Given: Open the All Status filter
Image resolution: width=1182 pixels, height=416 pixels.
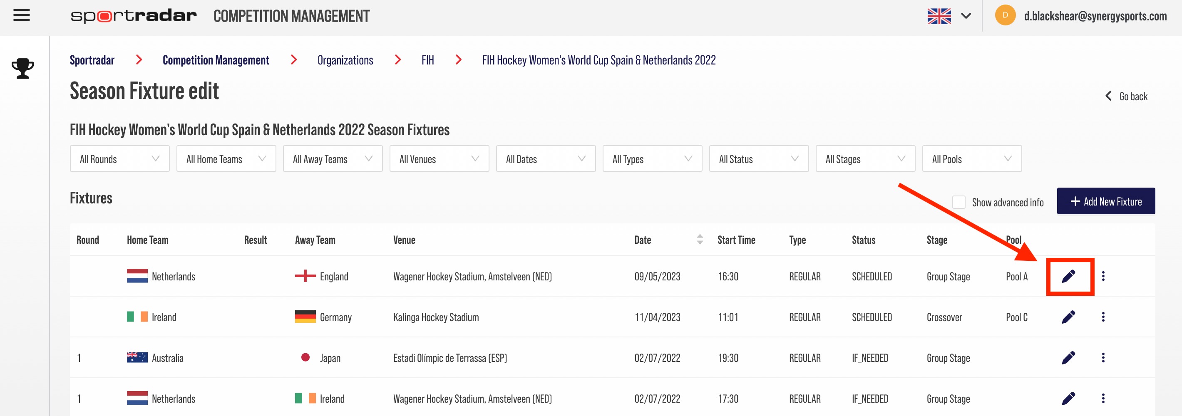Looking at the screenshot, I should [758, 158].
